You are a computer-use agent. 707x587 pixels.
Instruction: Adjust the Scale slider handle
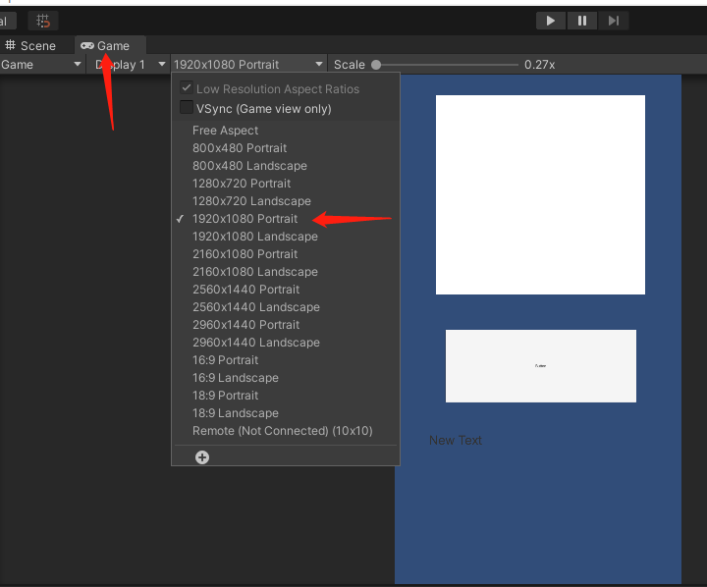[x=376, y=65]
